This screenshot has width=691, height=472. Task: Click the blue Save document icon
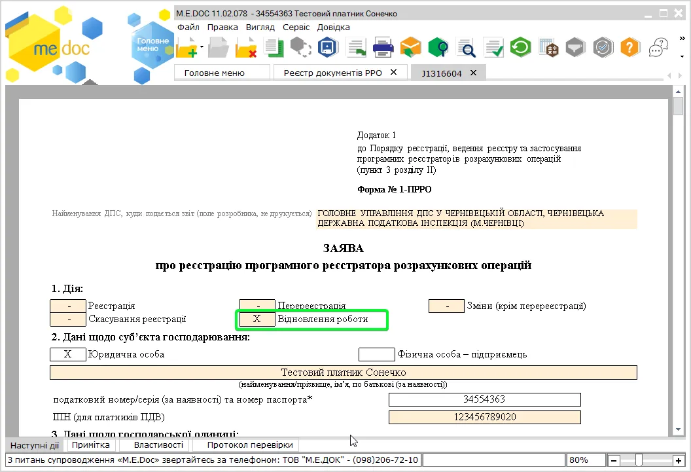[x=327, y=47]
